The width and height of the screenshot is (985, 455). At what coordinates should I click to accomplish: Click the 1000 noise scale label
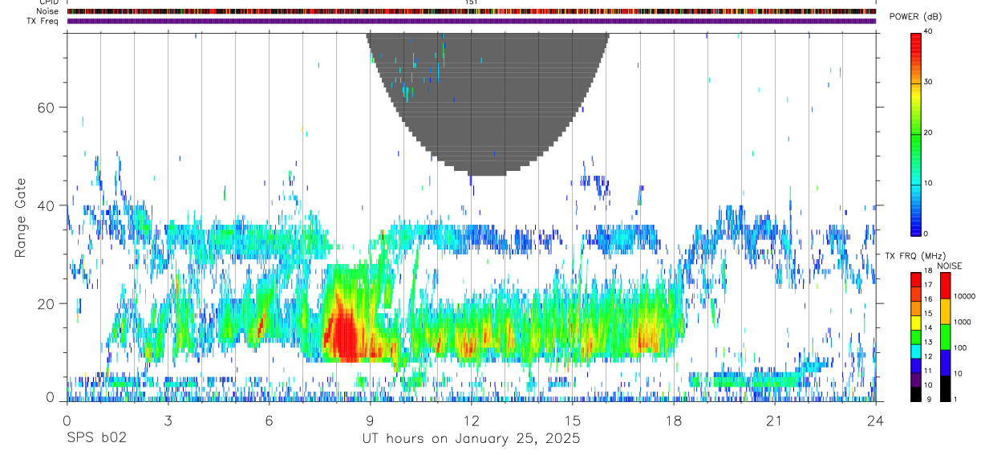(962, 322)
